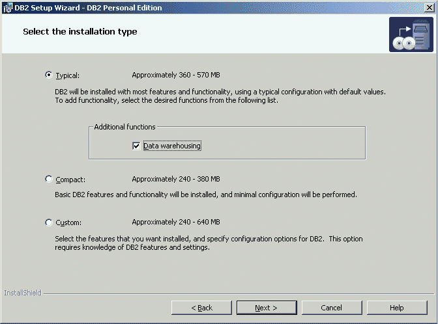Click the 'Approximately 240 - 640 MB' size text
The width and height of the screenshot is (438, 324).
tap(176, 222)
